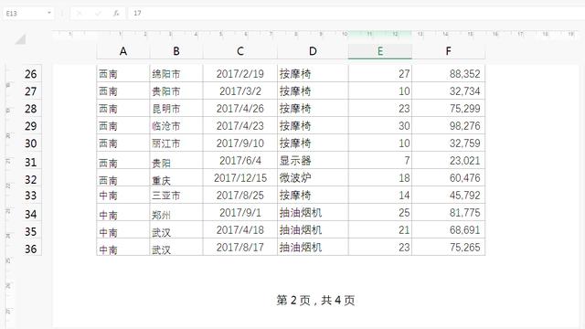The width and height of the screenshot is (585, 329).
Task: Click amount cell 98,276
Action: 449,125
